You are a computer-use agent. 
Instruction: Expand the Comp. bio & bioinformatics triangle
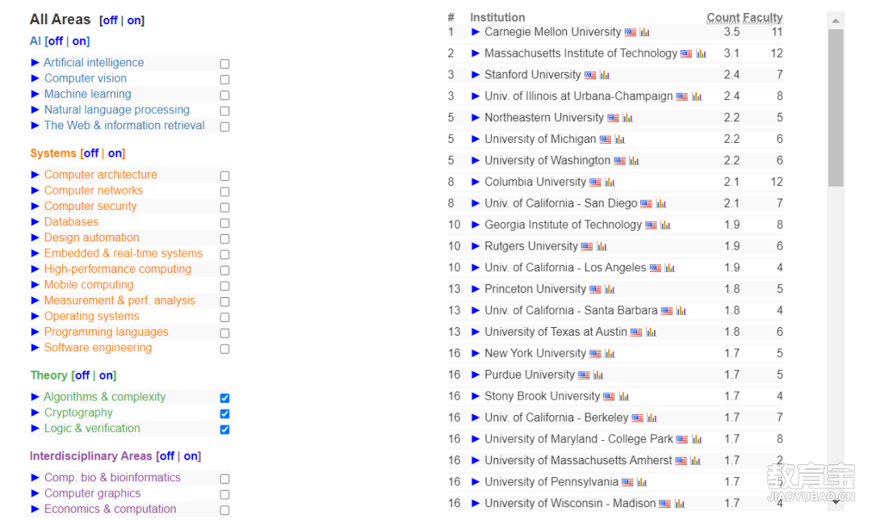(x=35, y=477)
